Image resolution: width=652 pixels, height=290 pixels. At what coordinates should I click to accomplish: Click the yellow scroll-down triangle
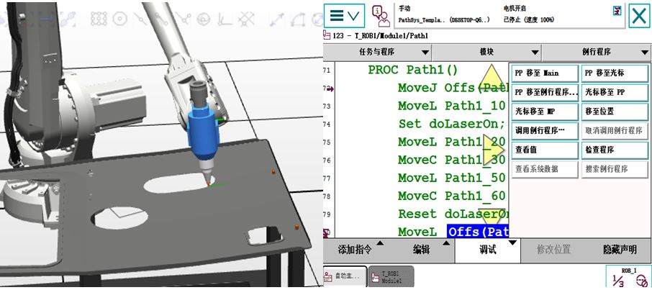[492, 216]
